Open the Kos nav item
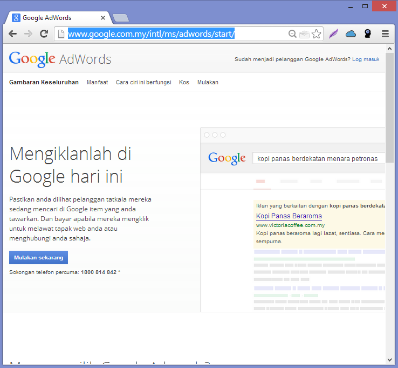The height and width of the screenshot is (368, 398). pos(184,82)
